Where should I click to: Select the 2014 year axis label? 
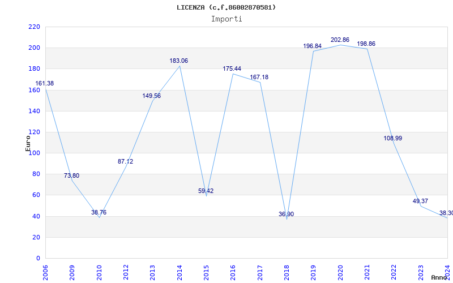(180, 272)
